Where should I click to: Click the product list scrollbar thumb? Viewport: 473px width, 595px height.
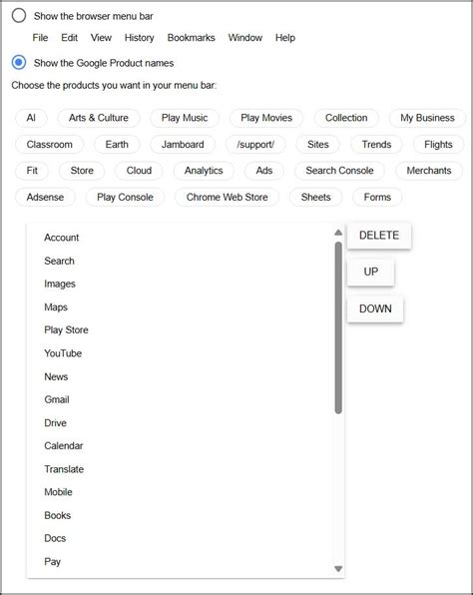tap(338, 327)
